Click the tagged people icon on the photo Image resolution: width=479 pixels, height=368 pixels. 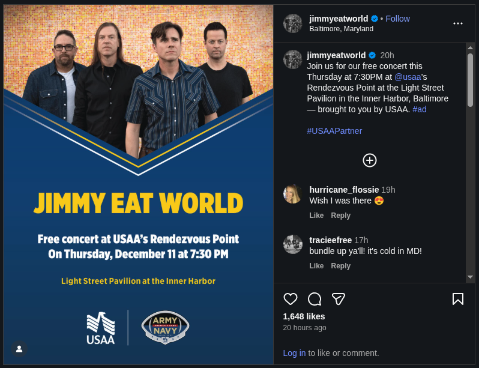[19, 349]
